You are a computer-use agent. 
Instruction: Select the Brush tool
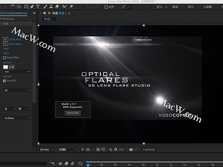(x=45, y=6)
